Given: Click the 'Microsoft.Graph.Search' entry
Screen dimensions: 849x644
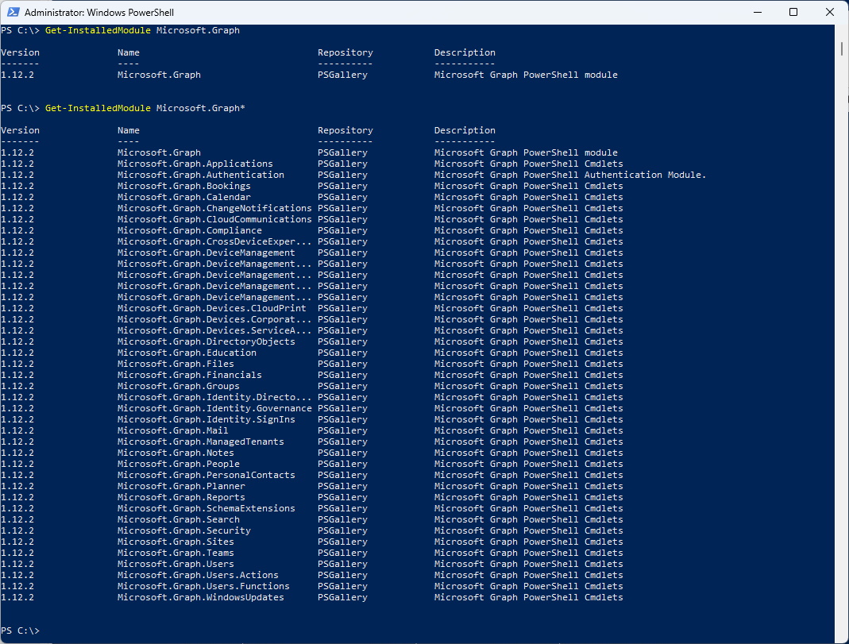Looking at the screenshot, I should (x=179, y=519).
